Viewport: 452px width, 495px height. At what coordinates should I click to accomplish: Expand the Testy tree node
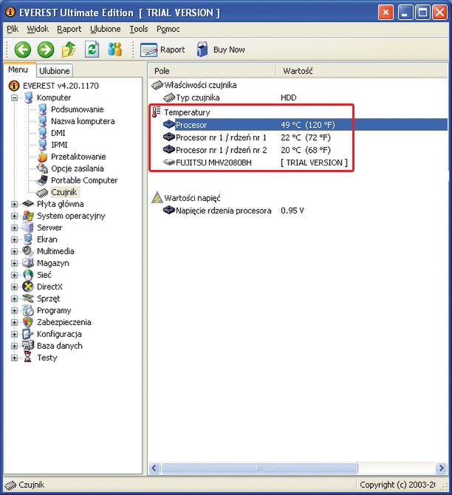(14, 358)
